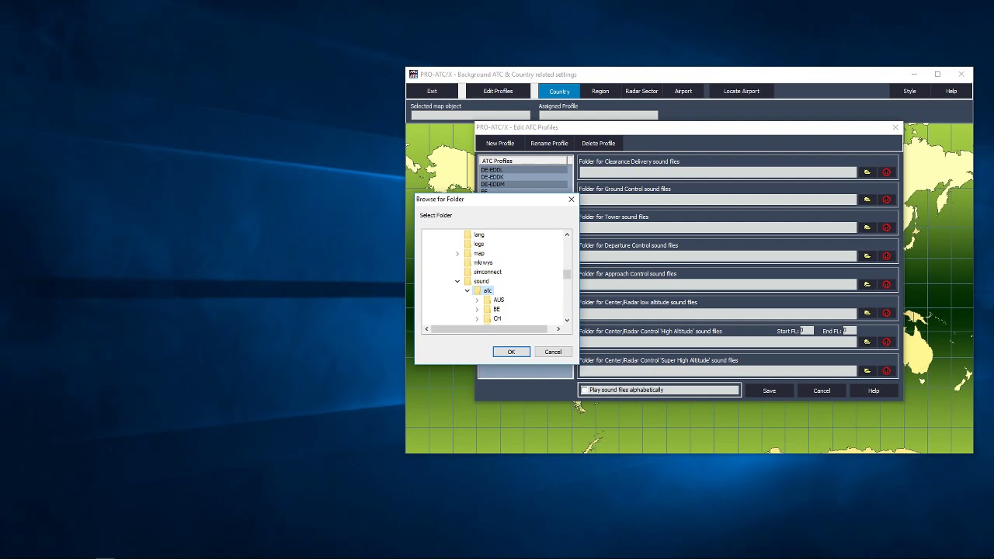Image resolution: width=994 pixels, height=559 pixels.
Task: Browse folder for Ground Control sound files
Action: coord(867,200)
